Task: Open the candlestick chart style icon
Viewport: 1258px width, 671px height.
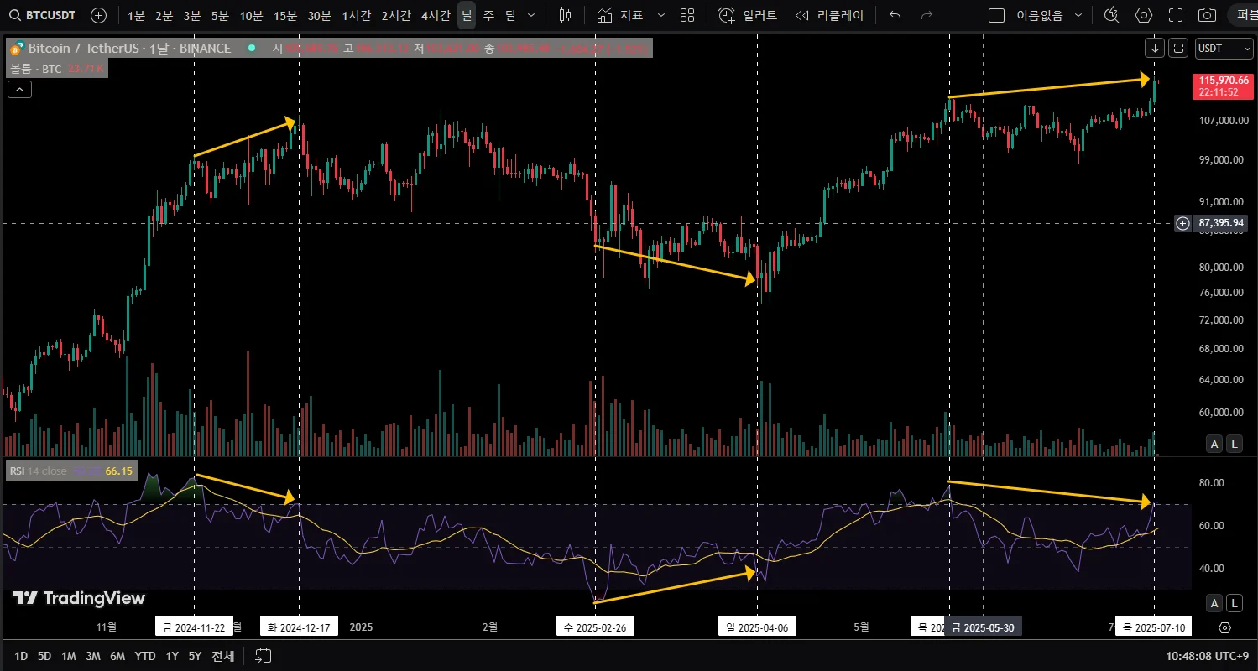Action: point(565,15)
